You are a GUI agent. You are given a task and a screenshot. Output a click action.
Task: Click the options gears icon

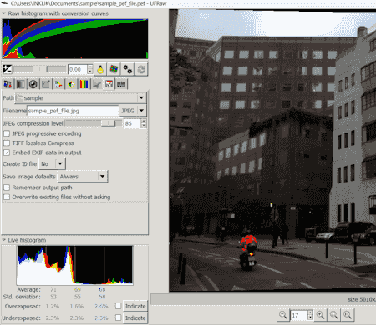click(x=128, y=69)
